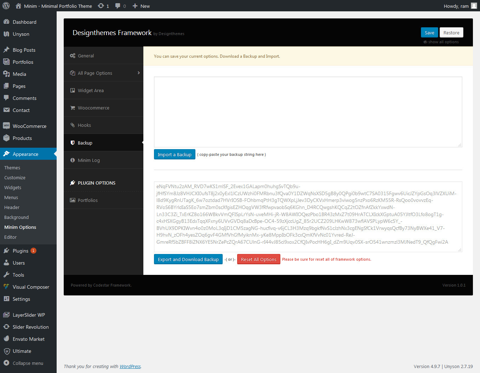Open the Hooks tab
Image resolution: width=480 pixels, height=373 pixels.
[103, 125]
